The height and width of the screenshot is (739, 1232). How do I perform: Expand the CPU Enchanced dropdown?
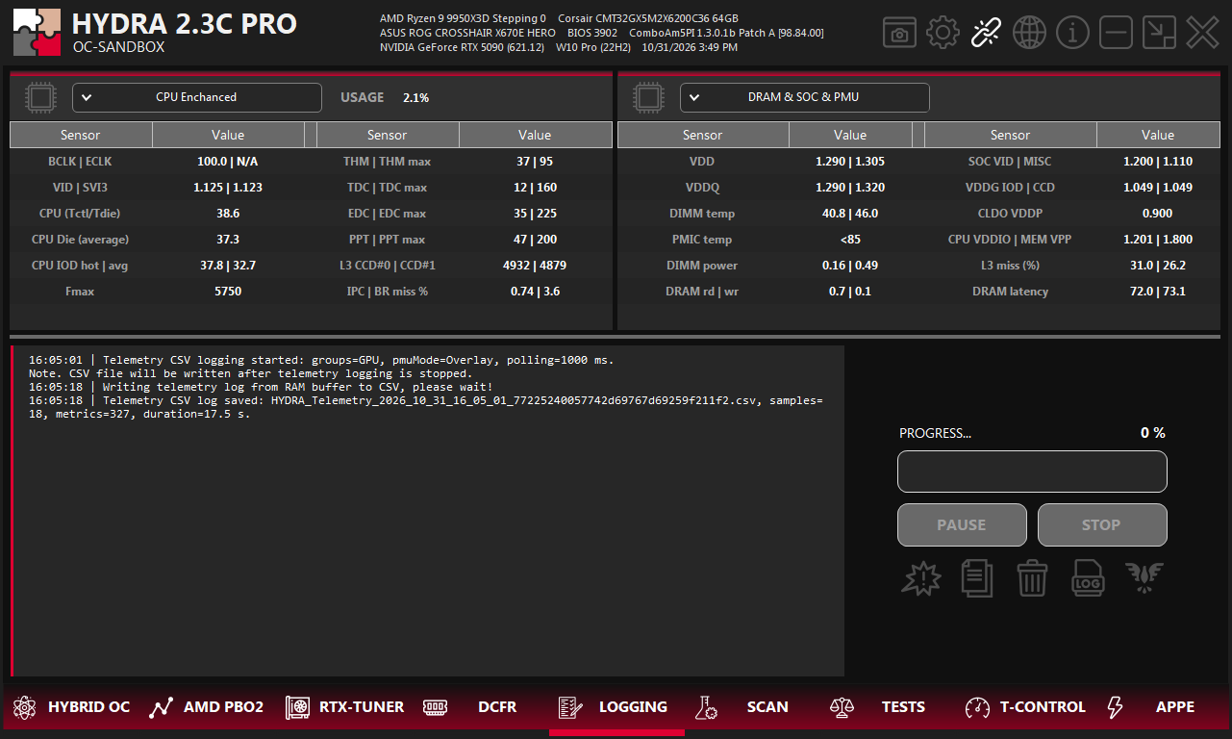click(x=197, y=97)
